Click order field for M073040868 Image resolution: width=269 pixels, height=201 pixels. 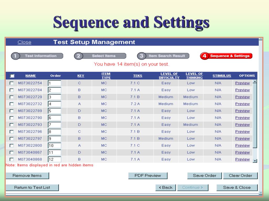55,159
